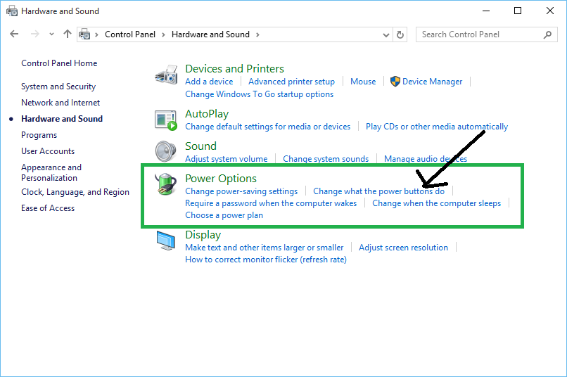Click Change when the computer sleeps
This screenshot has height=377, width=567.
point(436,203)
